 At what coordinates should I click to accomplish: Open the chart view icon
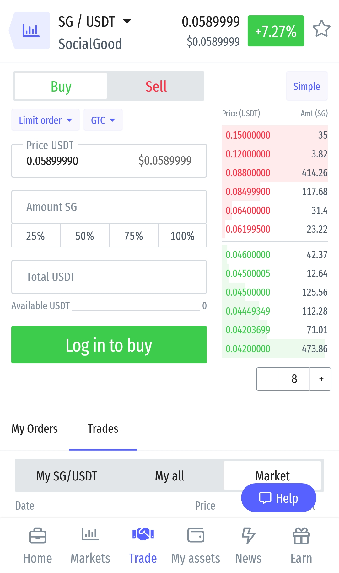(x=30, y=31)
